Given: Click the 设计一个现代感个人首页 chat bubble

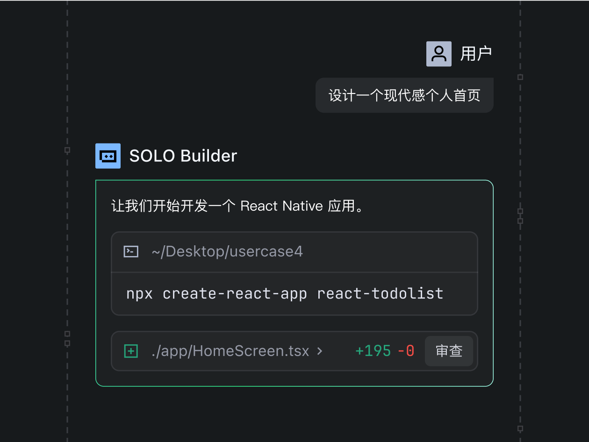Looking at the screenshot, I should (404, 95).
